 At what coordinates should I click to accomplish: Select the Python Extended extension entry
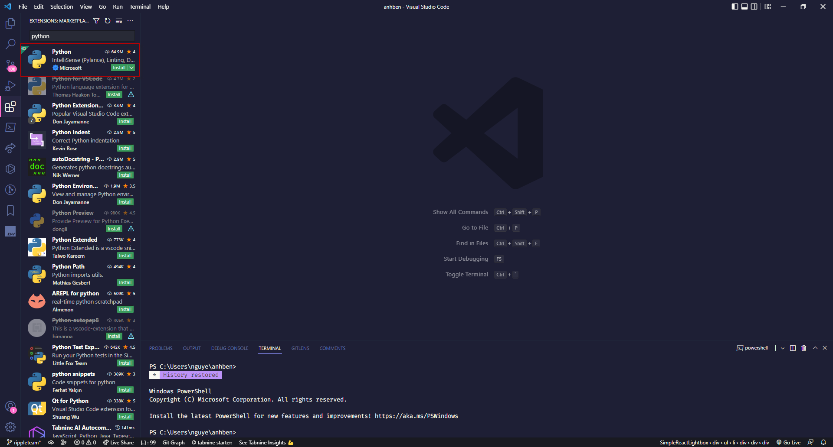tap(81, 247)
